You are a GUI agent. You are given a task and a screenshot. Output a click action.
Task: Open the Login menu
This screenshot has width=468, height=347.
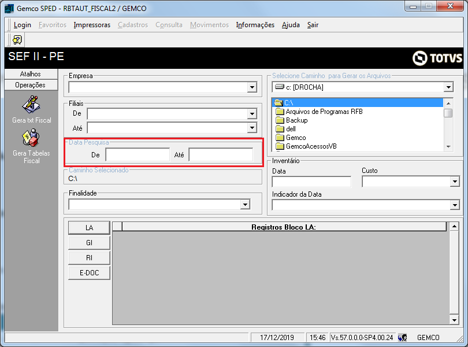(23, 25)
